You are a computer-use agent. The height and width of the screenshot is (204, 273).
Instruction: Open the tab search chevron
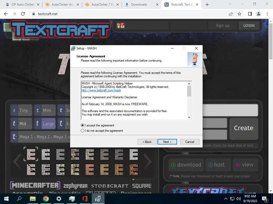[230, 4]
